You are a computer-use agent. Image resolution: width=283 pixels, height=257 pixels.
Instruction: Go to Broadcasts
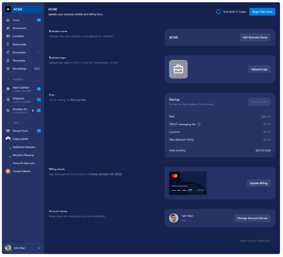23,28
